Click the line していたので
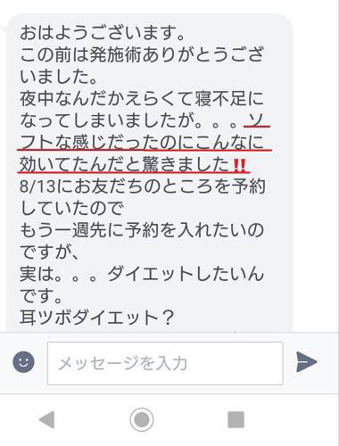 [x=72, y=209]
